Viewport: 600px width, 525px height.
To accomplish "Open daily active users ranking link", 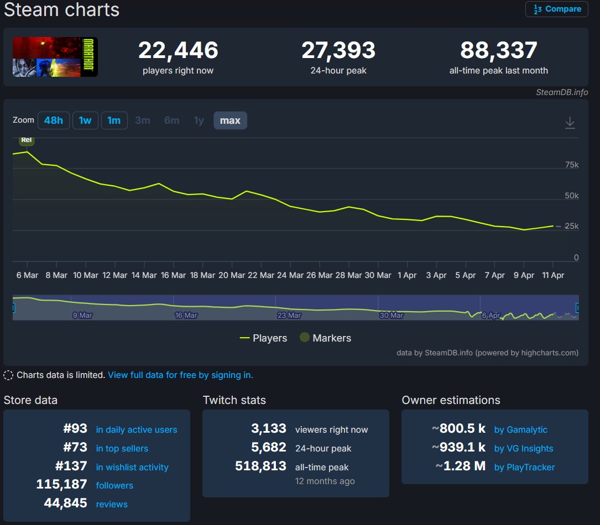I will 136,430.
